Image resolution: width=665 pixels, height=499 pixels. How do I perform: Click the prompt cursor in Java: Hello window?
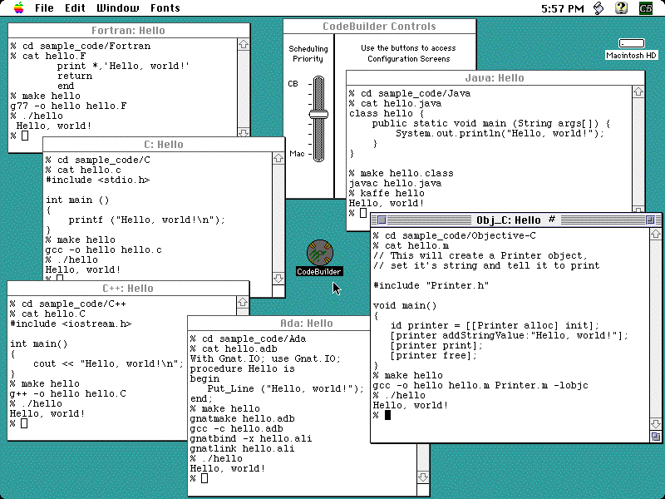click(x=363, y=213)
